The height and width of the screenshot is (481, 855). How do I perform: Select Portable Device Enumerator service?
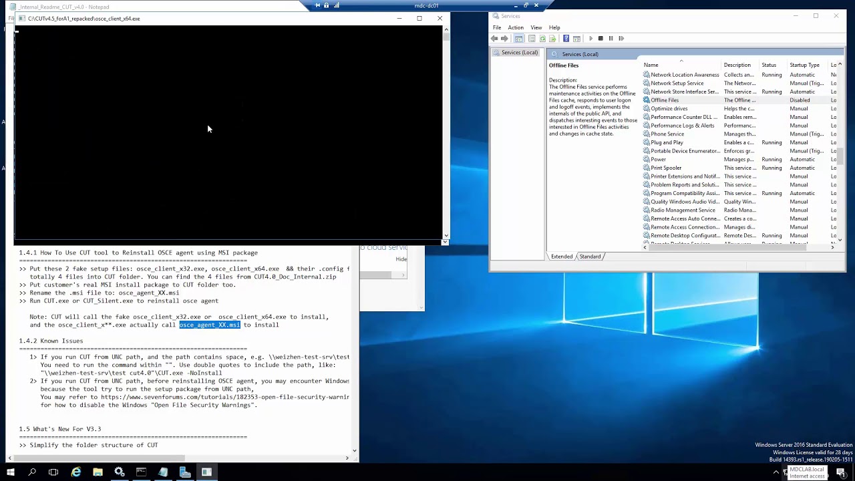click(739, 151)
